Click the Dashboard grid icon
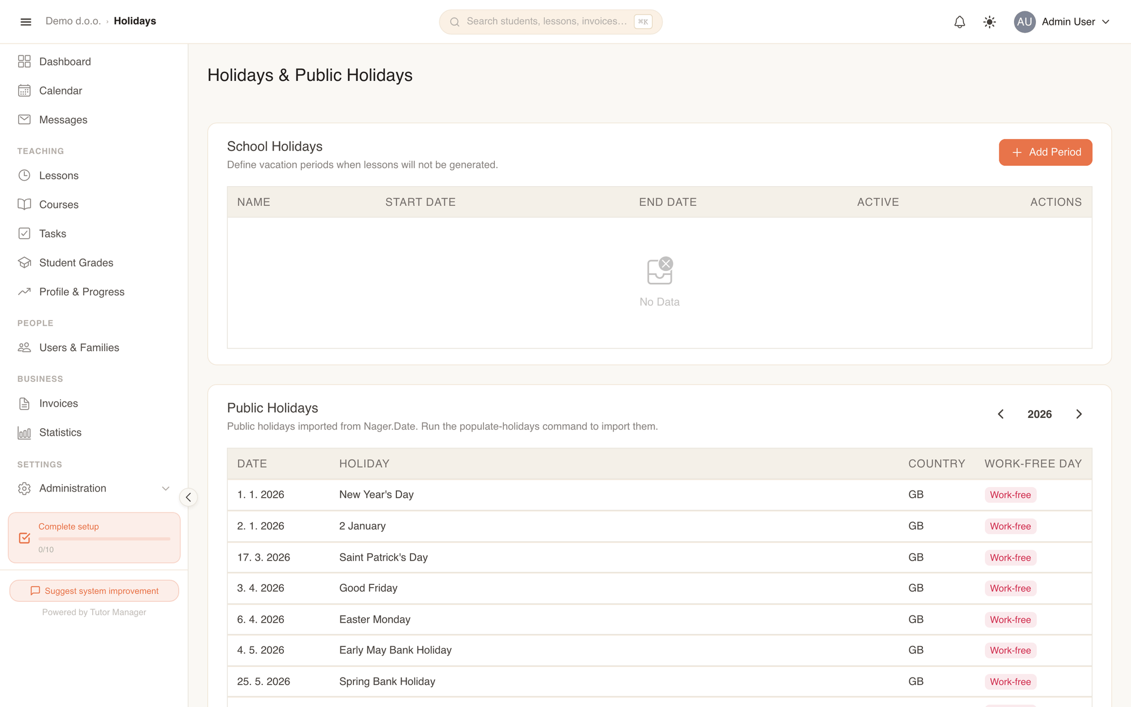The image size is (1131, 707). coord(24,61)
